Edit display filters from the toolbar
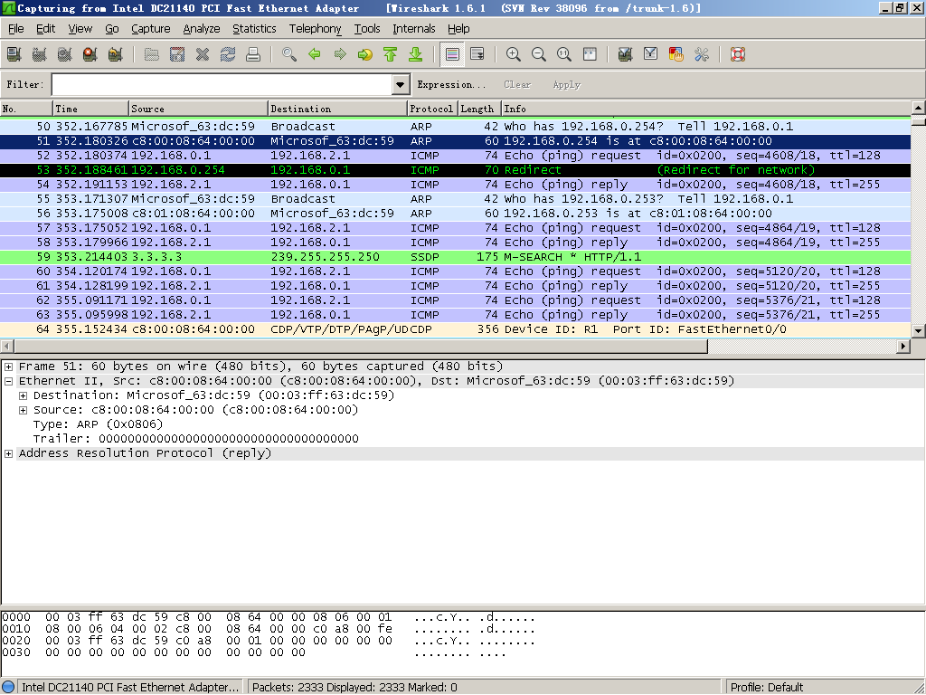The height and width of the screenshot is (695, 926). (651, 54)
